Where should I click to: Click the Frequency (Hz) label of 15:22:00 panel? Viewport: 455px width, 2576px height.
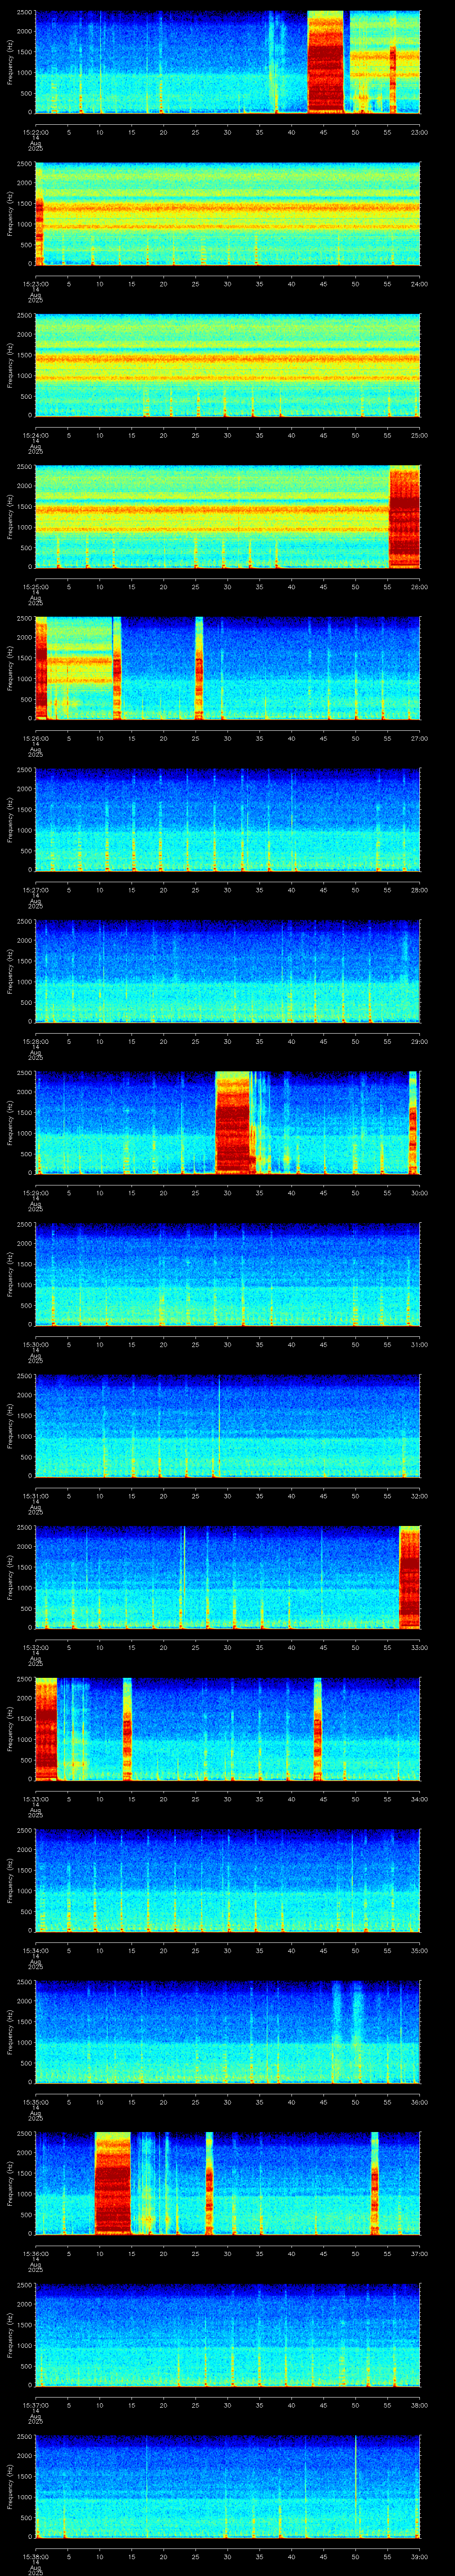(x=10, y=62)
